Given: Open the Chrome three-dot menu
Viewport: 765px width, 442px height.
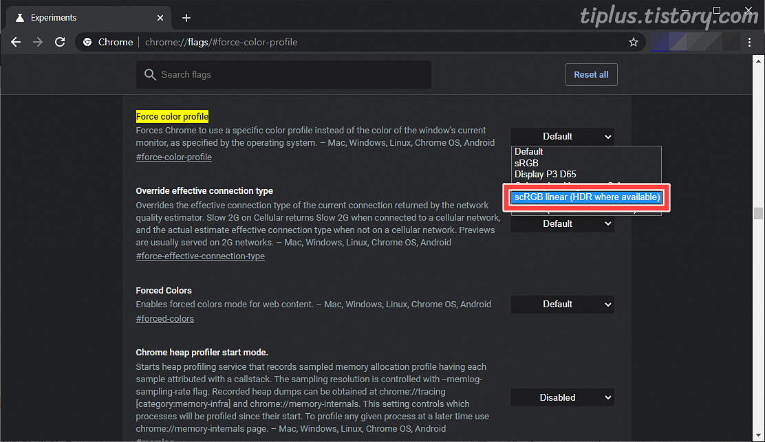Looking at the screenshot, I should [749, 43].
